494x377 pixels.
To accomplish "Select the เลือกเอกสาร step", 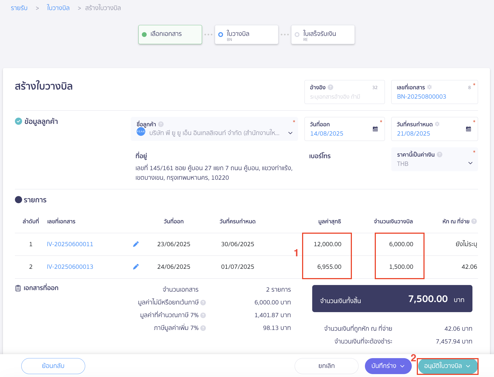I will (x=170, y=35).
